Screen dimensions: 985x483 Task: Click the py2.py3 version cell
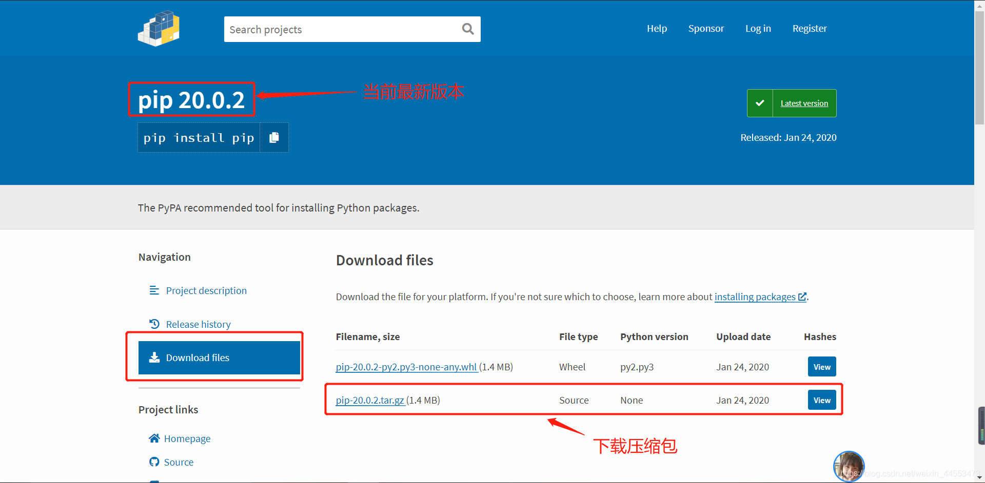637,367
